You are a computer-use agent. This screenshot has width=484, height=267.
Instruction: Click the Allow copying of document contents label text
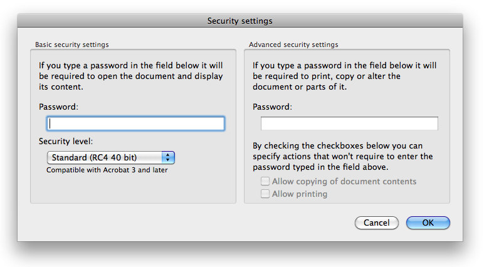click(x=344, y=181)
